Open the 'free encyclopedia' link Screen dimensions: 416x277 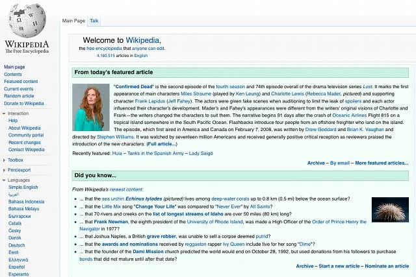[104, 49]
